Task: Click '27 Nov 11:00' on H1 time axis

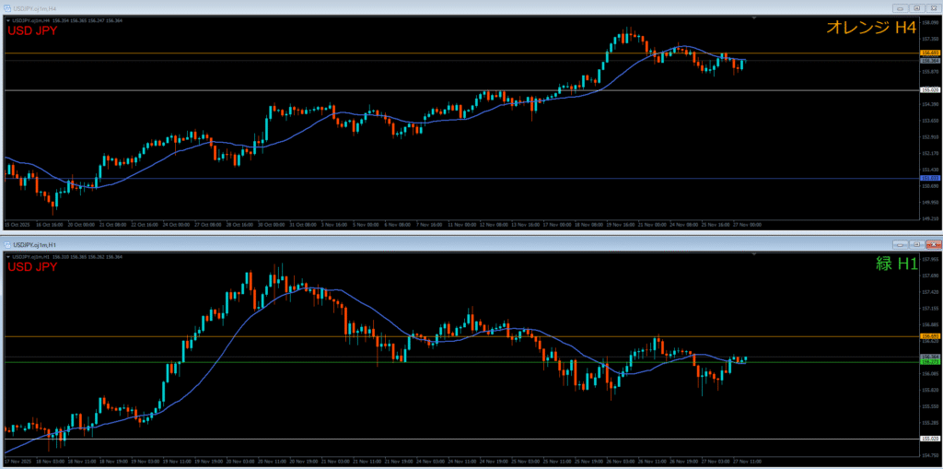Action: pos(748,461)
